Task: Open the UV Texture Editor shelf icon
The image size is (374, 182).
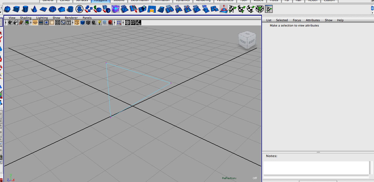Action: tap(269, 10)
